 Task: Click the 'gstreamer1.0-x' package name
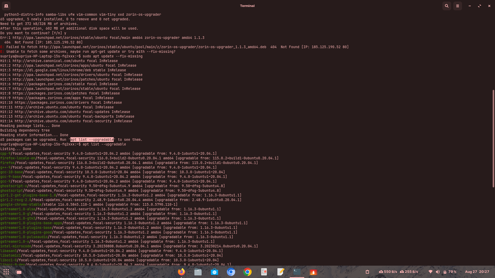15,242
